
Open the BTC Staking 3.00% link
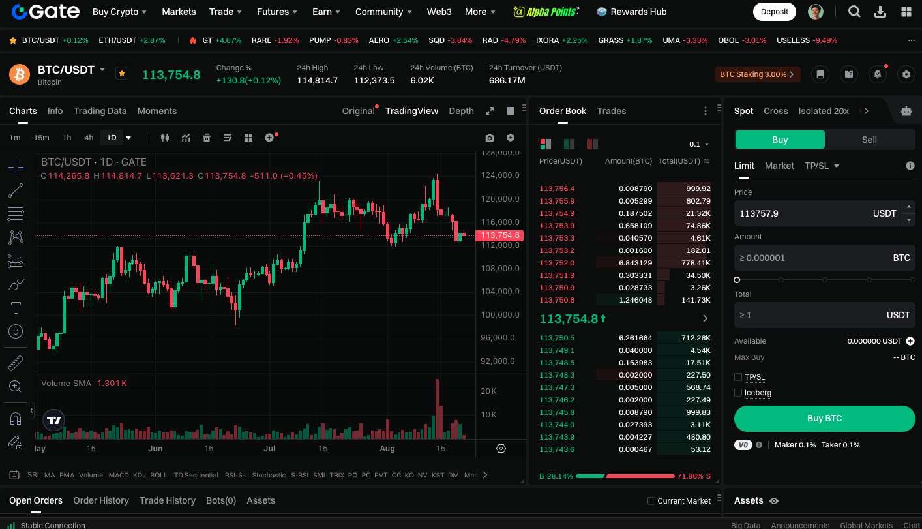click(x=758, y=74)
